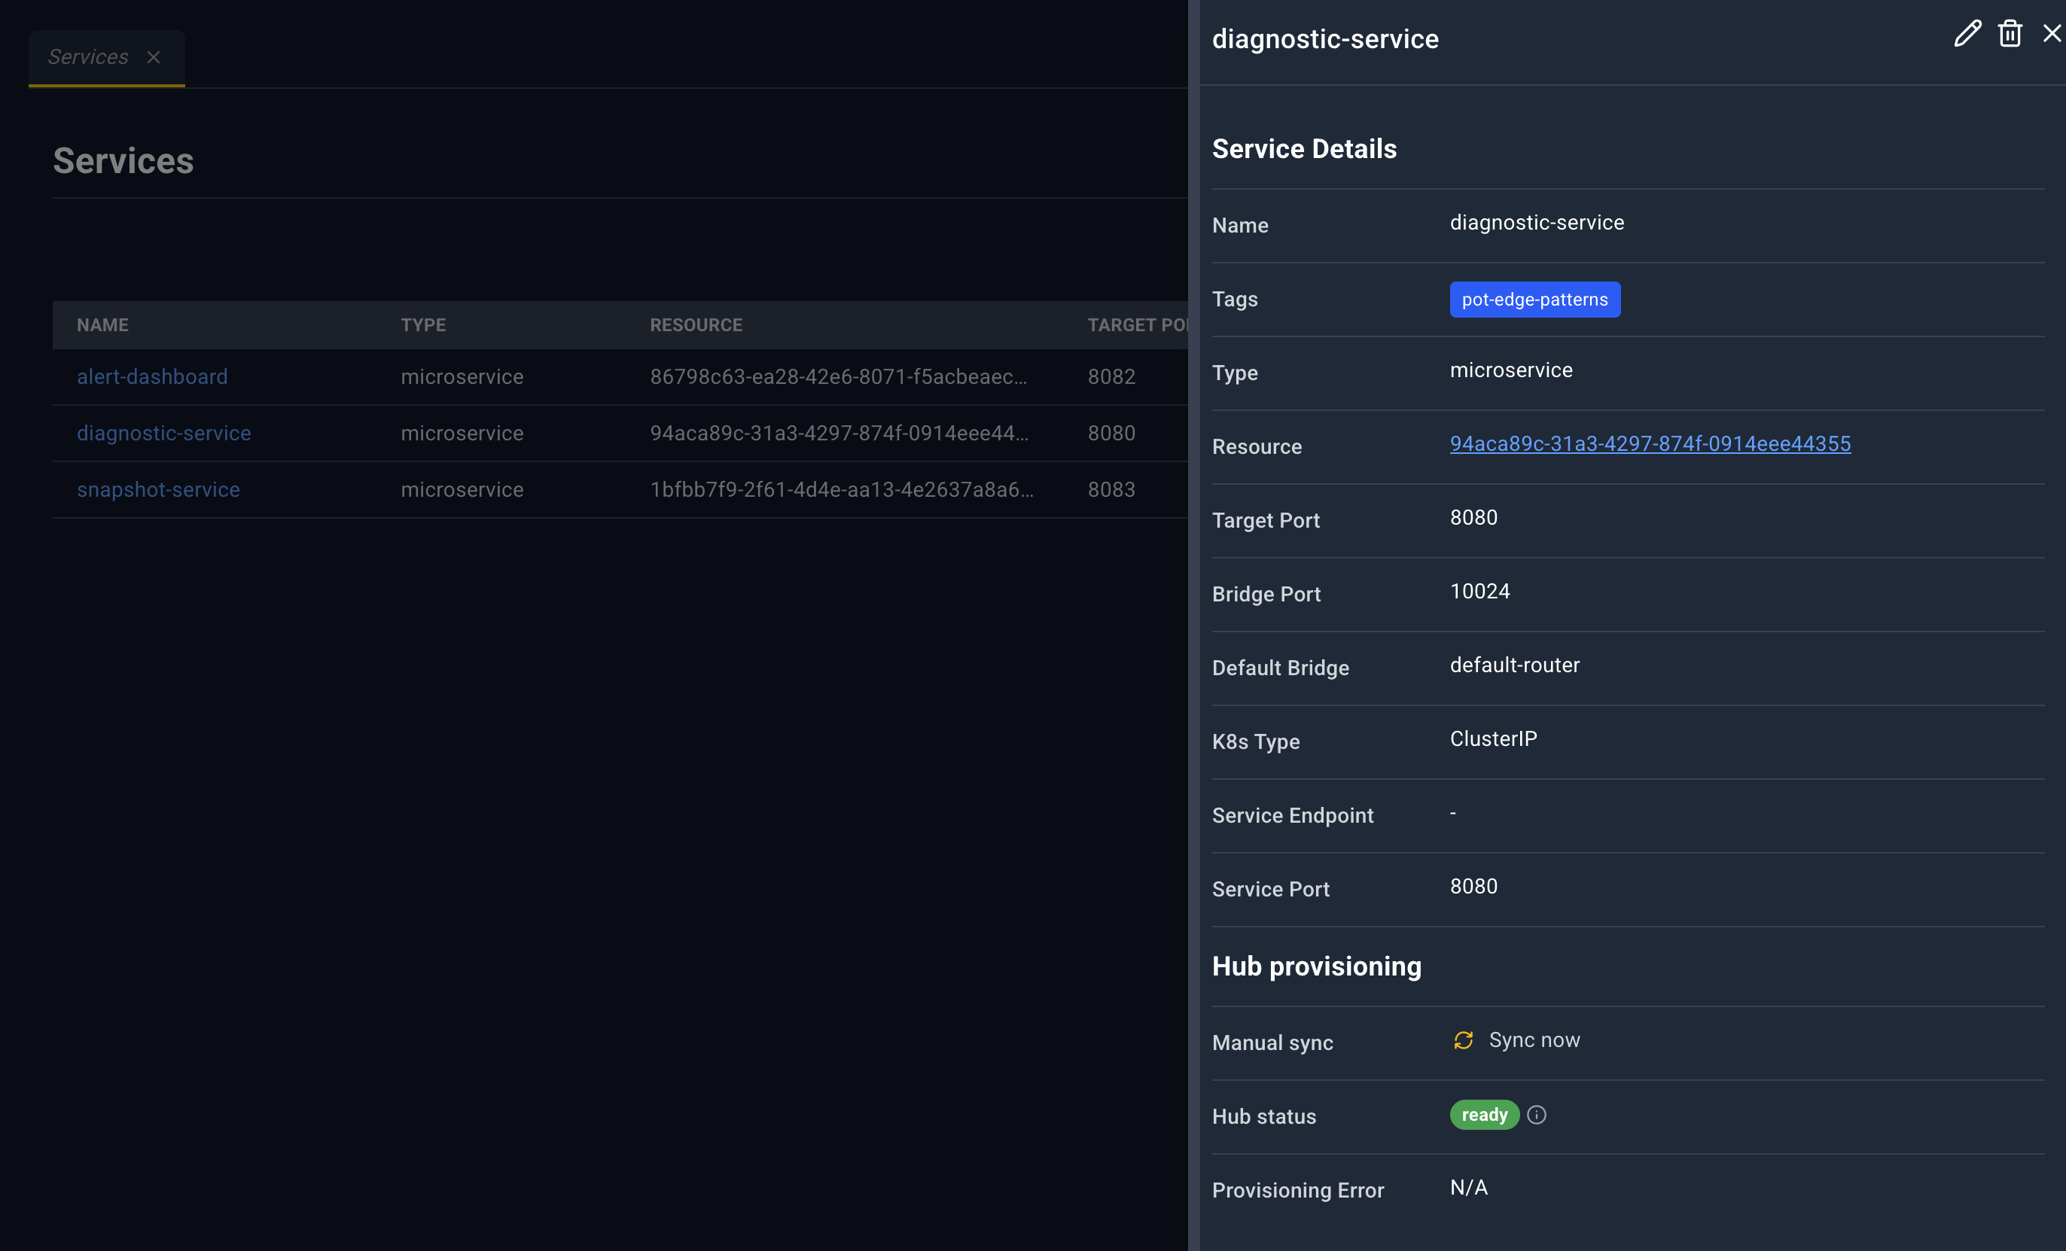Click the TARGET PORT column header
This screenshot has width=2066, height=1251.
(x=1137, y=324)
